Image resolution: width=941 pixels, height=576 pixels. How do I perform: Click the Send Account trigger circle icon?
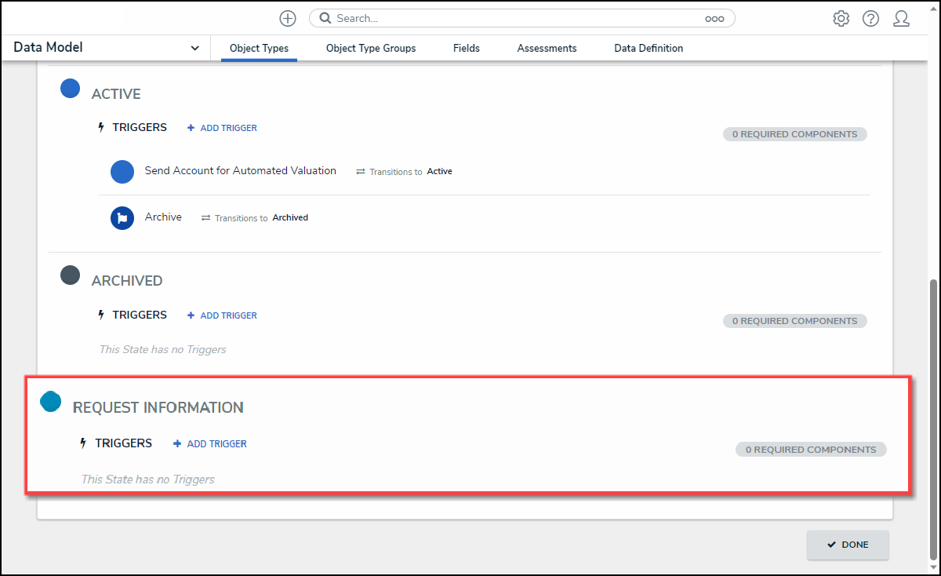pos(122,172)
